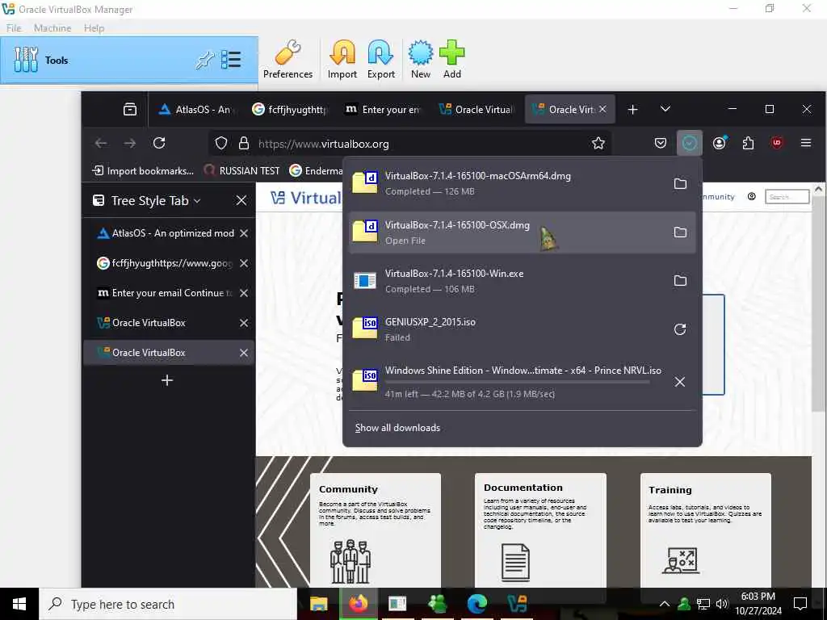The width and height of the screenshot is (827, 620).
Task: Show Win.exe download in folder
Action: 680,280
